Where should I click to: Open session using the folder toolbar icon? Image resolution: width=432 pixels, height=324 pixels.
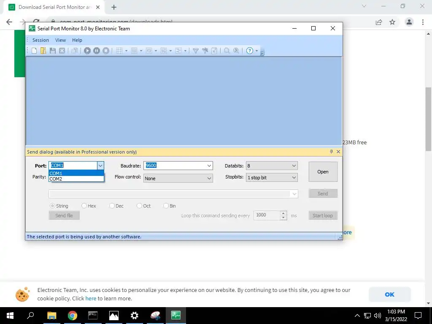[43, 51]
